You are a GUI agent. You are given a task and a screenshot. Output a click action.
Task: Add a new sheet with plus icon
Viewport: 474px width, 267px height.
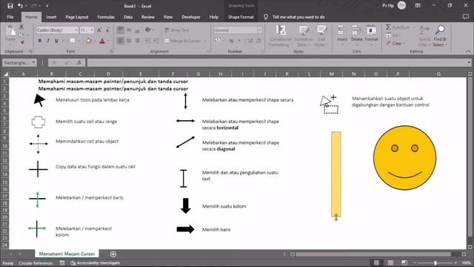click(x=113, y=254)
